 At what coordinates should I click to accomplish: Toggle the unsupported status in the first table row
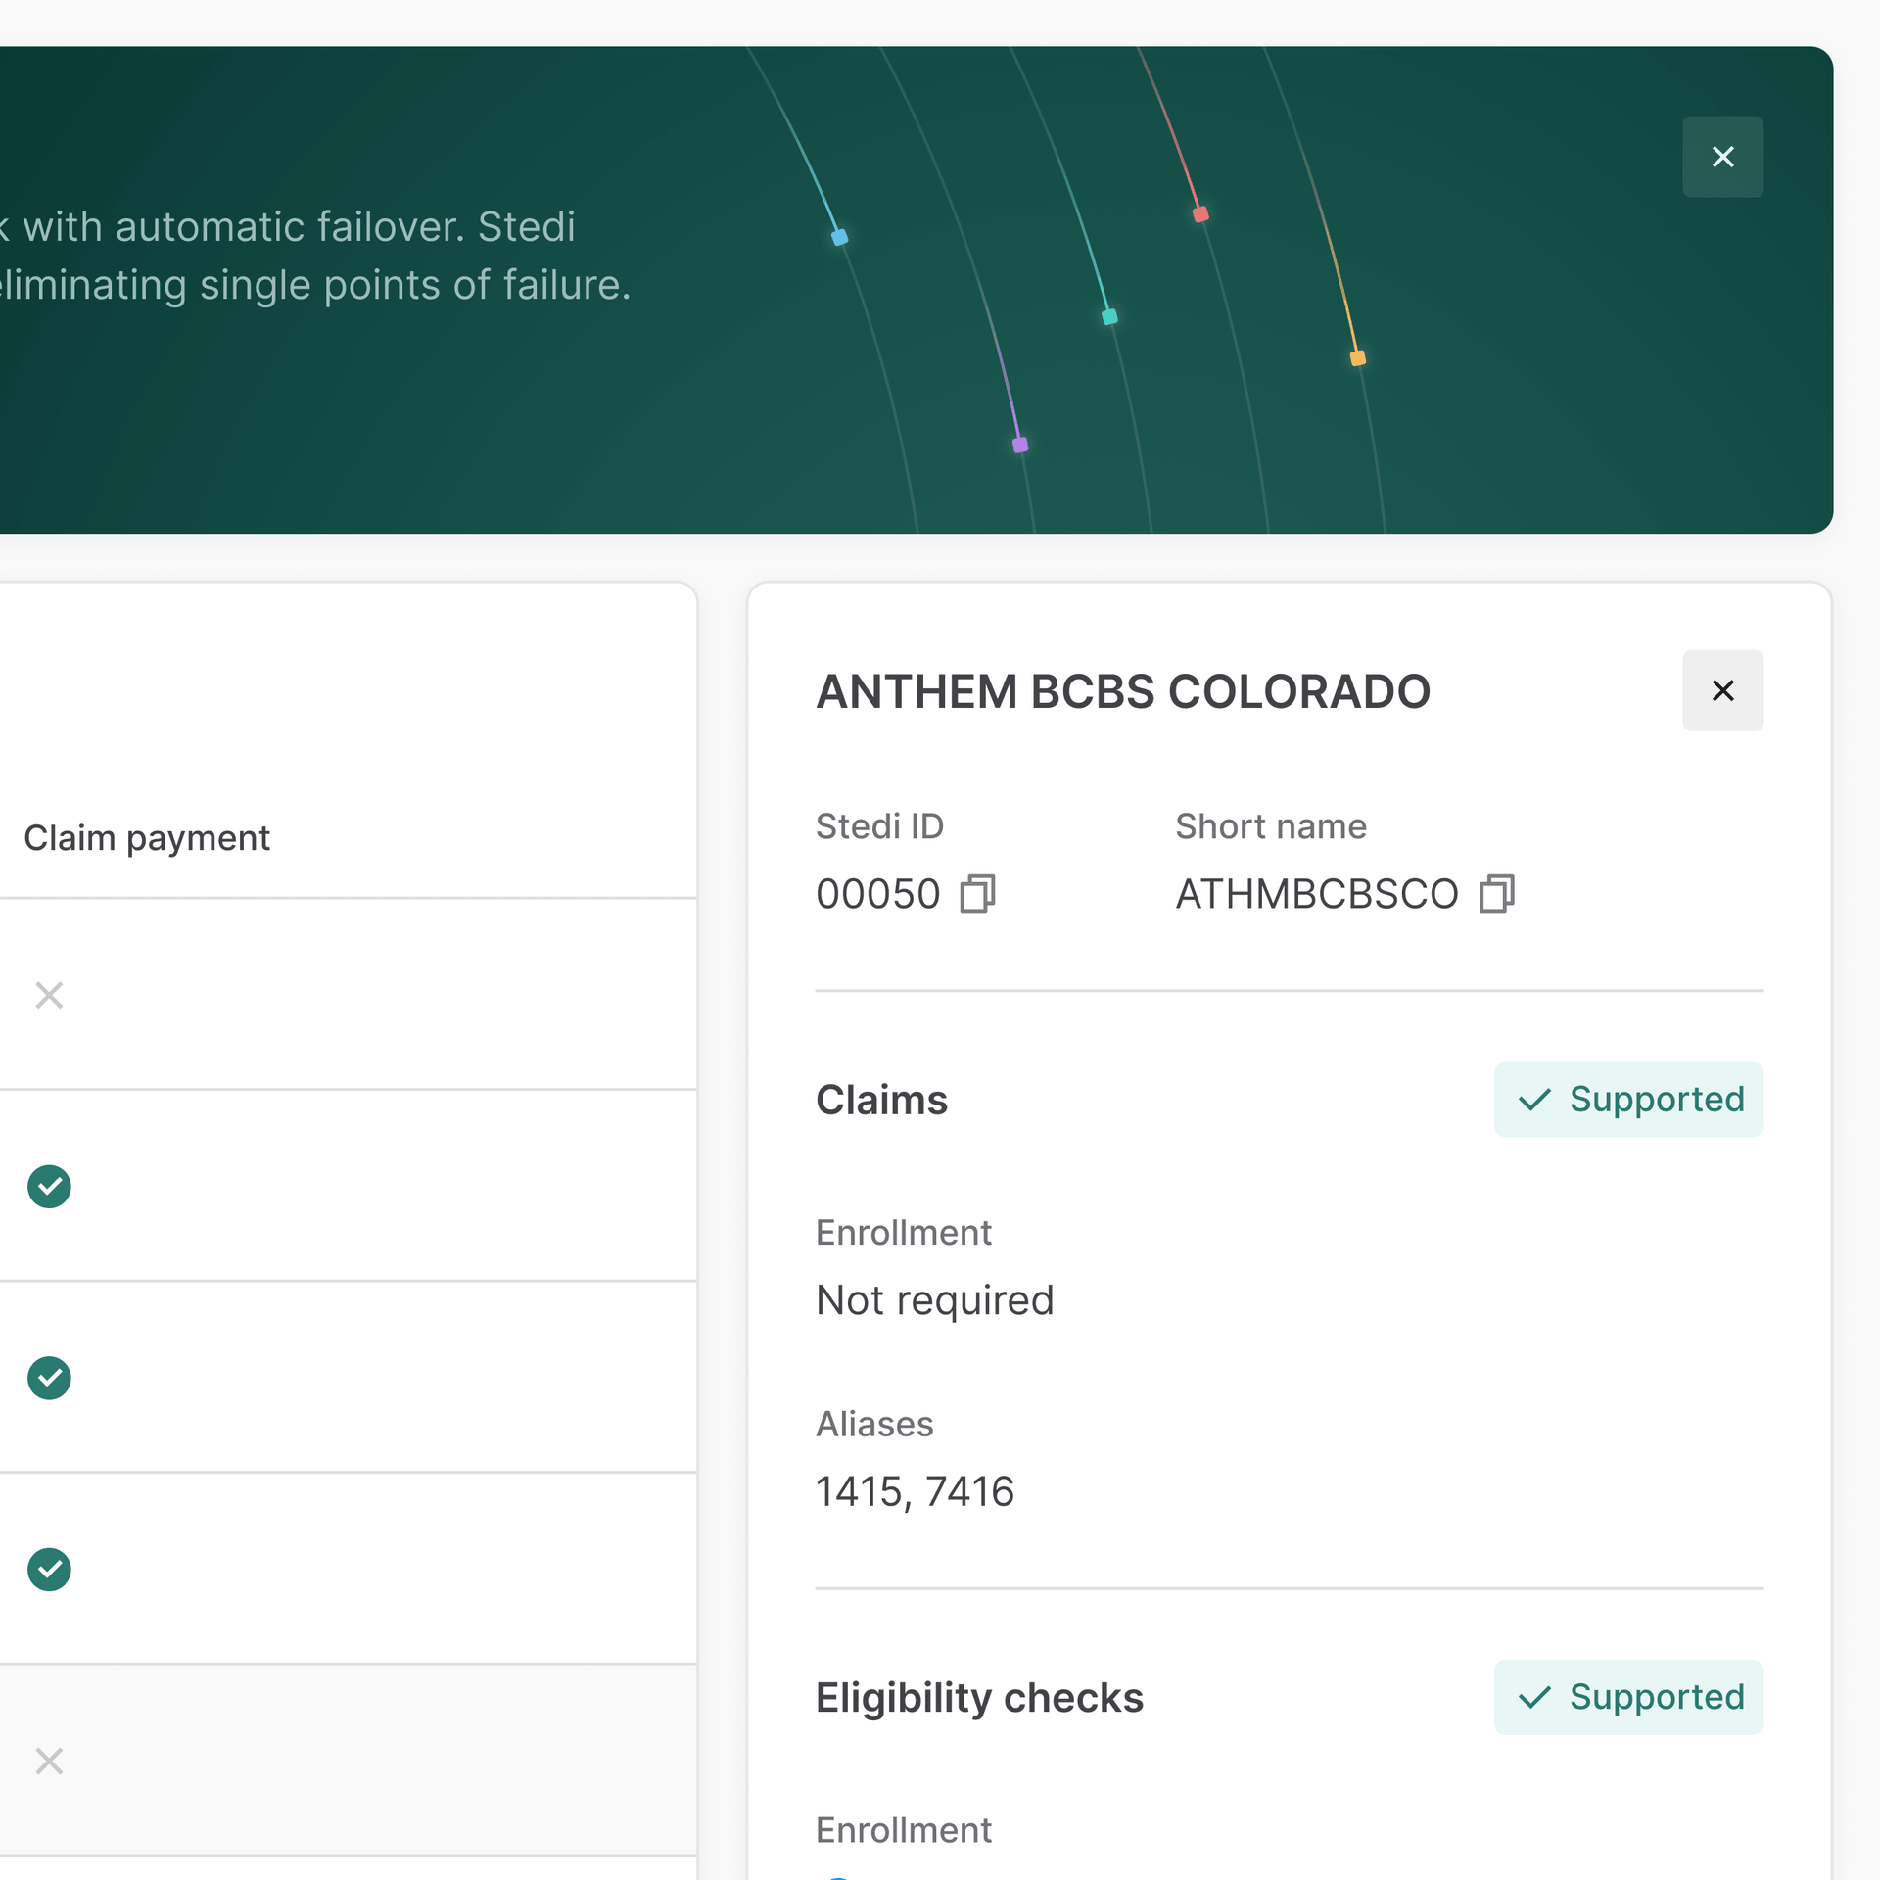[49, 995]
